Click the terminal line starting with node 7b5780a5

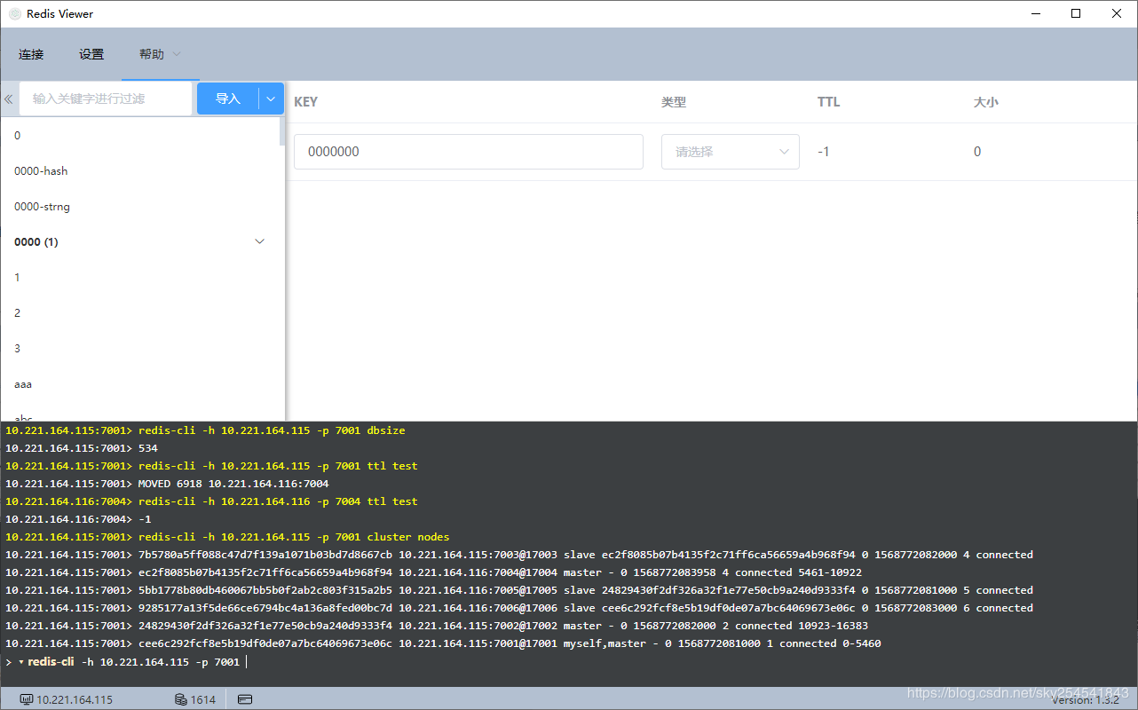tap(519, 555)
